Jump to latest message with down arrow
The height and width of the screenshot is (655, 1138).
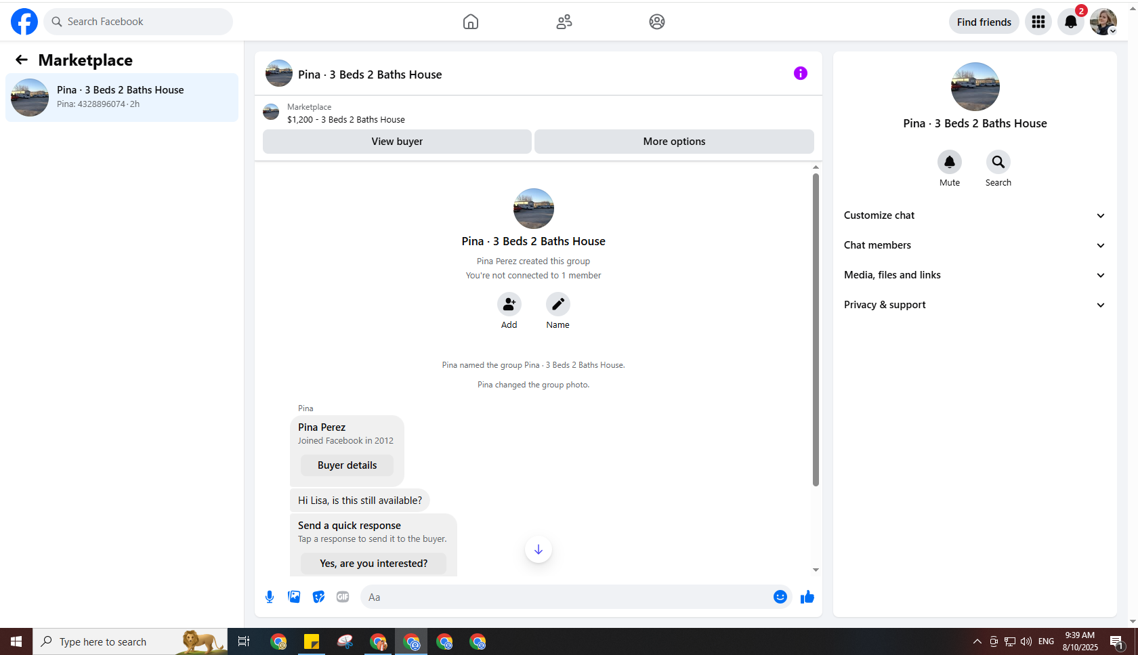point(539,549)
